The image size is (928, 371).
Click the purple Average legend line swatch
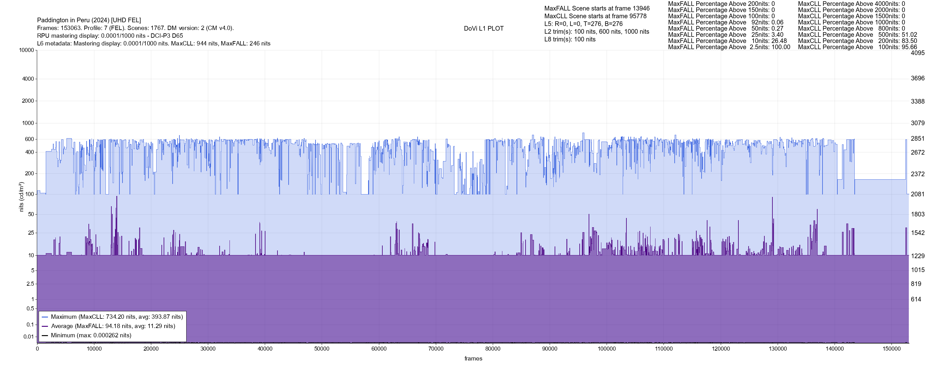pos(45,326)
